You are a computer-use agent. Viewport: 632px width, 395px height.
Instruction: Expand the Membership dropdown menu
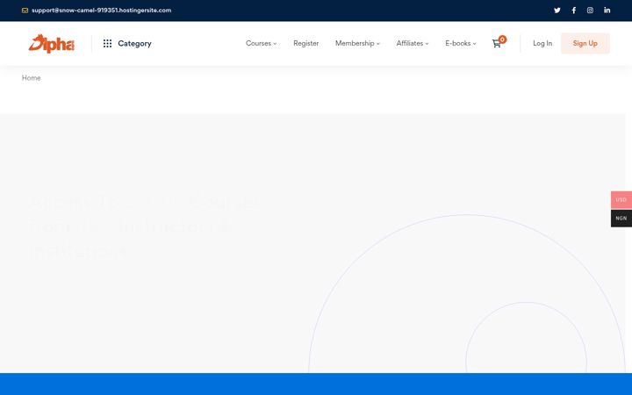357,43
